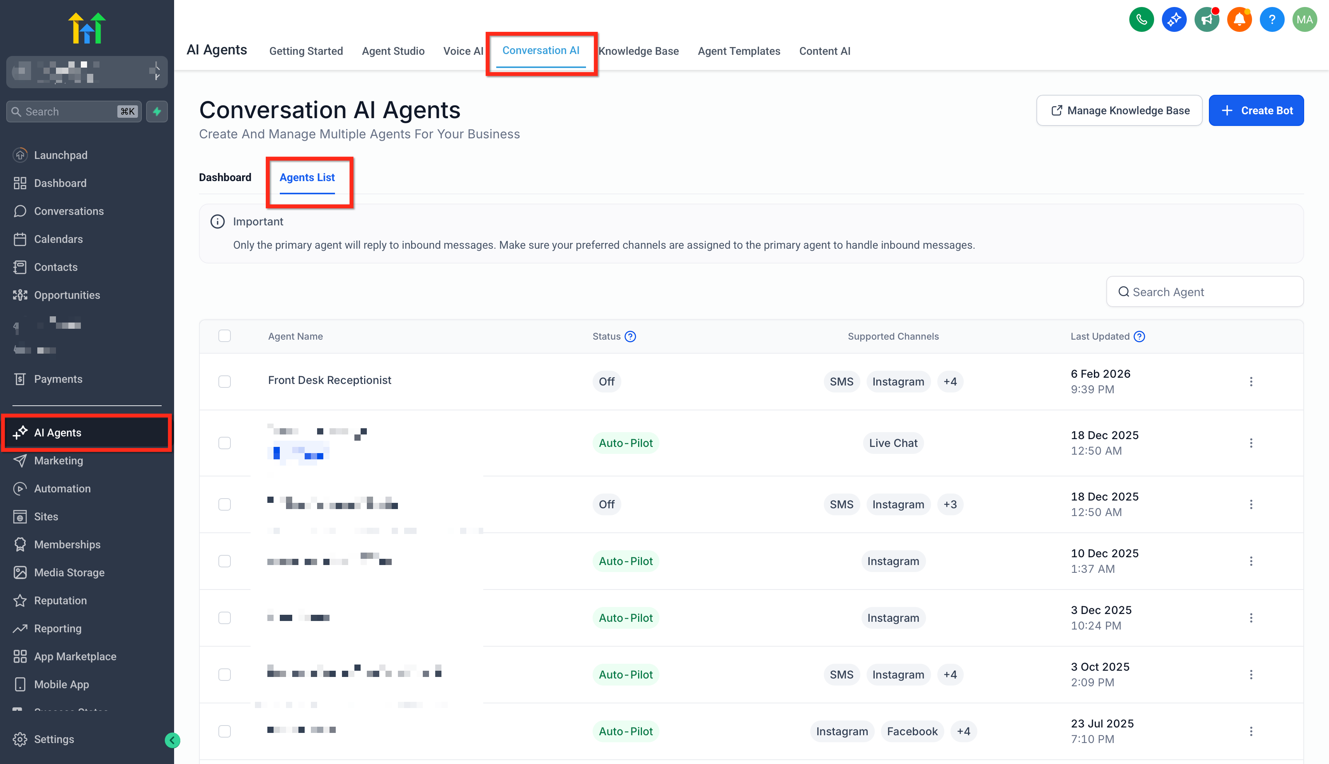Check the Front Desk Receptionist row checkbox
This screenshot has width=1329, height=764.
coord(225,382)
